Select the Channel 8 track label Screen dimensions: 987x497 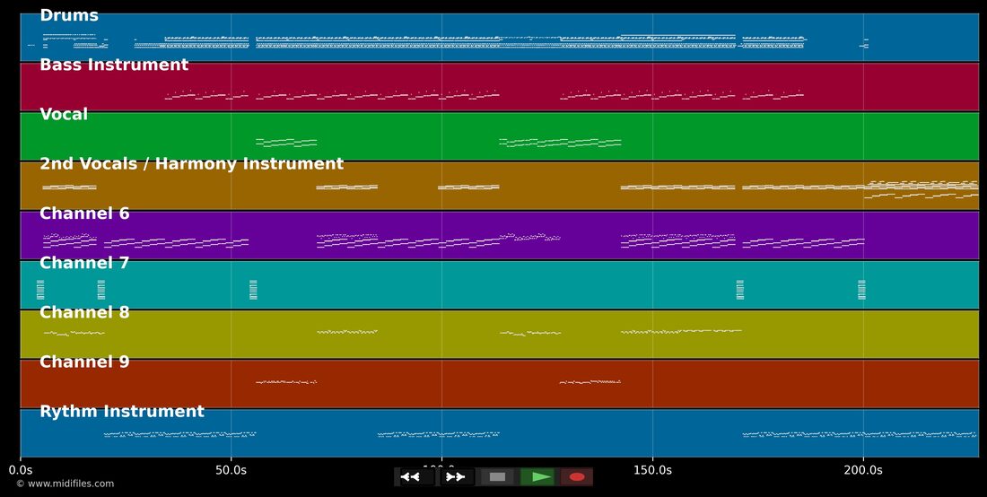84,313
